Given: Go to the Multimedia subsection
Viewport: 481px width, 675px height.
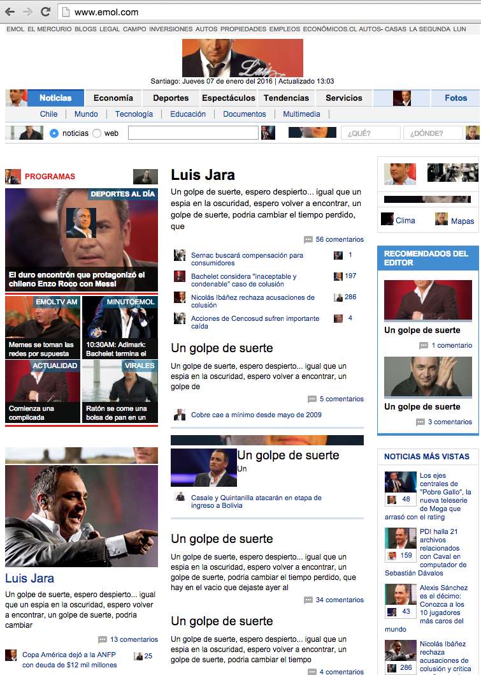Looking at the screenshot, I should [301, 114].
